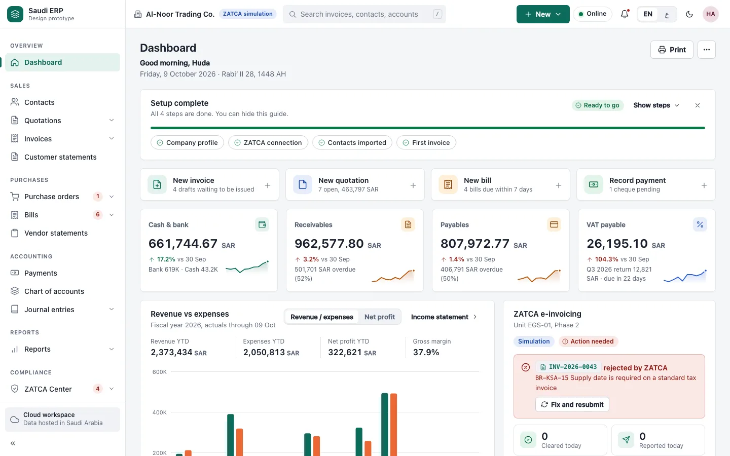This screenshot has width=730, height=456.
Task: Go to Chart of accounts
Action: pyautogui.click(x=62, y=291)
